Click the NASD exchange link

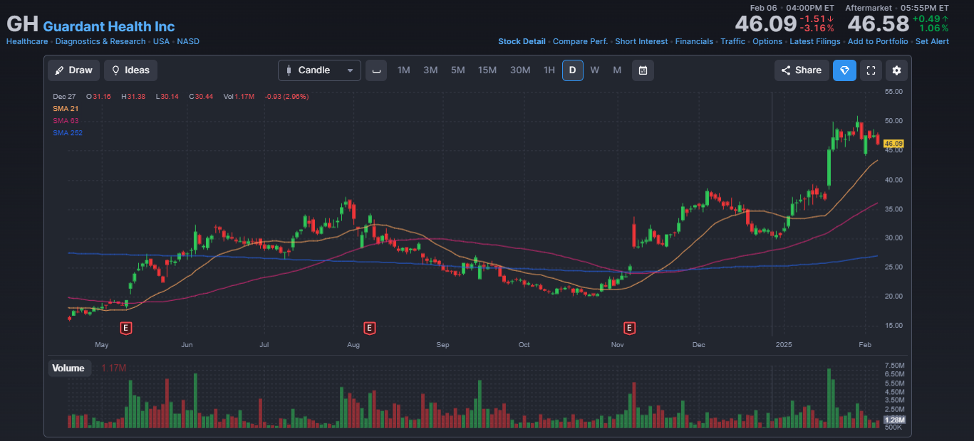[188, 41]
